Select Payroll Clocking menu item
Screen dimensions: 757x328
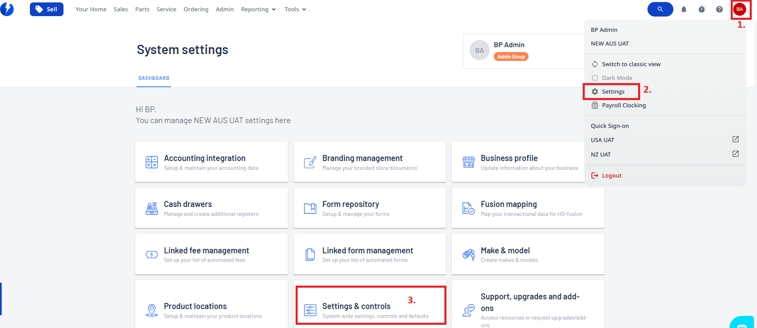pyautogui.click(x=623, y=105)
